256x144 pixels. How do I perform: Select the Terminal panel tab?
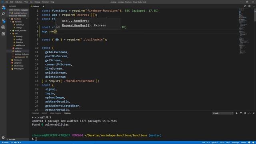67,113
